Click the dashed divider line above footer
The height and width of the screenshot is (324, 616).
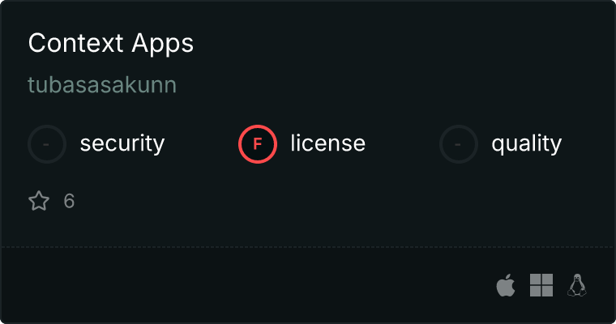308,247
